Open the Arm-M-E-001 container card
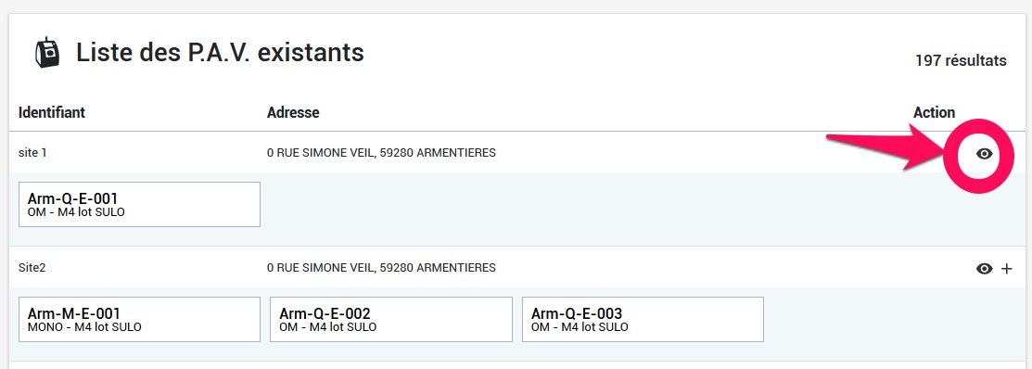This screenshot has width=1032, height=369. click(x=139, y=319)
